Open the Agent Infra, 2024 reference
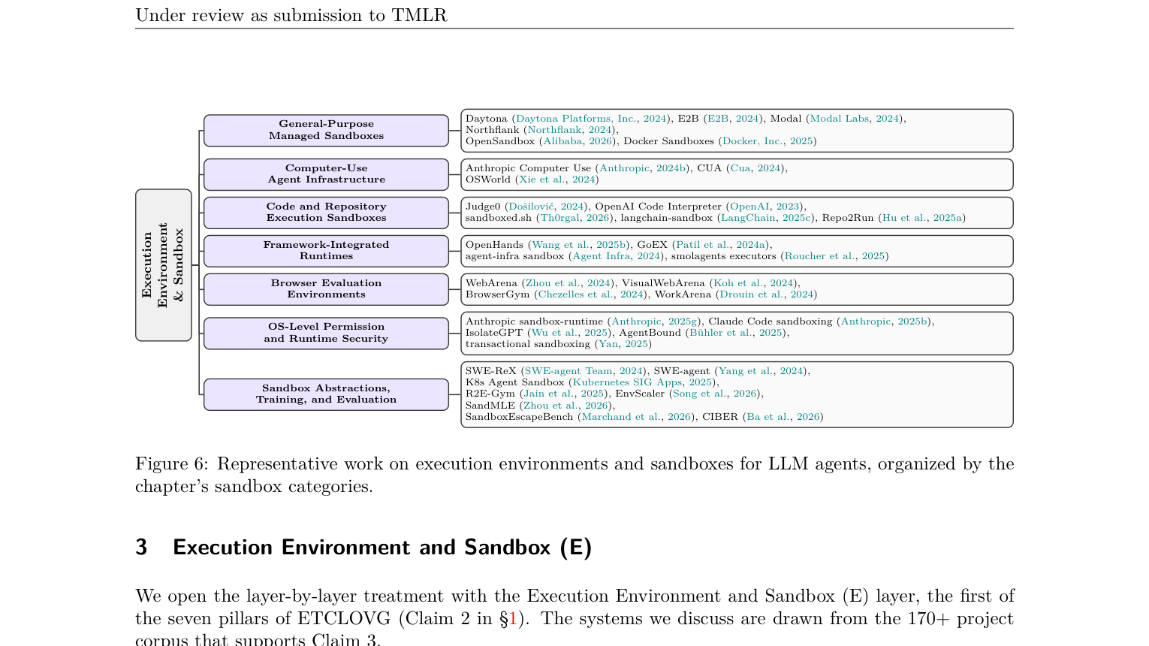This screenshot has height=646, width=1149. coord(617,256)
